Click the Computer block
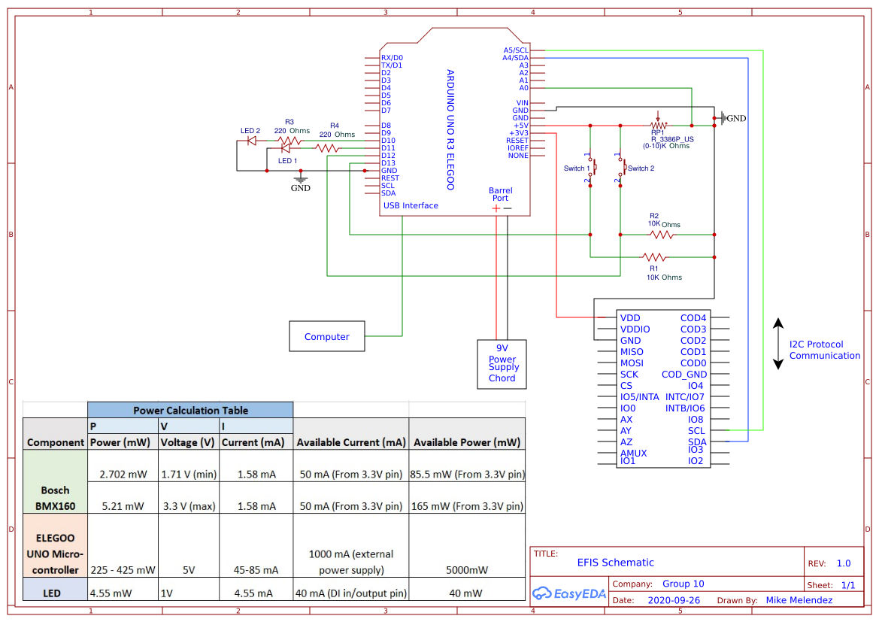The image size is (879, 622). (327, 336)
